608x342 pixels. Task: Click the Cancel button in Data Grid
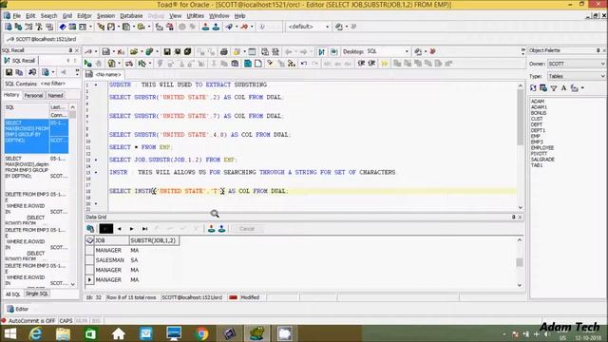tap(247, 229)
